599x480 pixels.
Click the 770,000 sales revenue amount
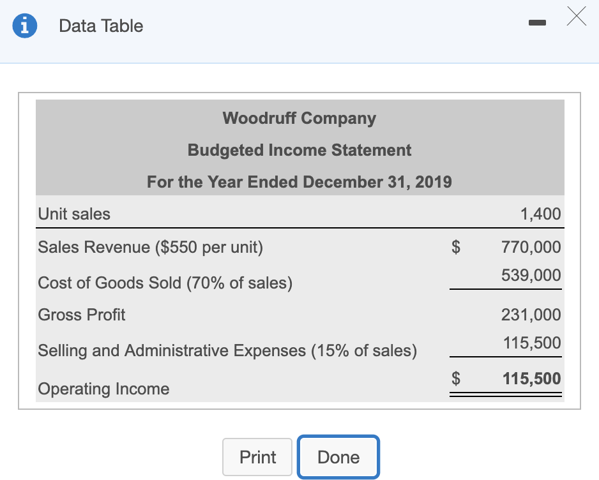531,247
